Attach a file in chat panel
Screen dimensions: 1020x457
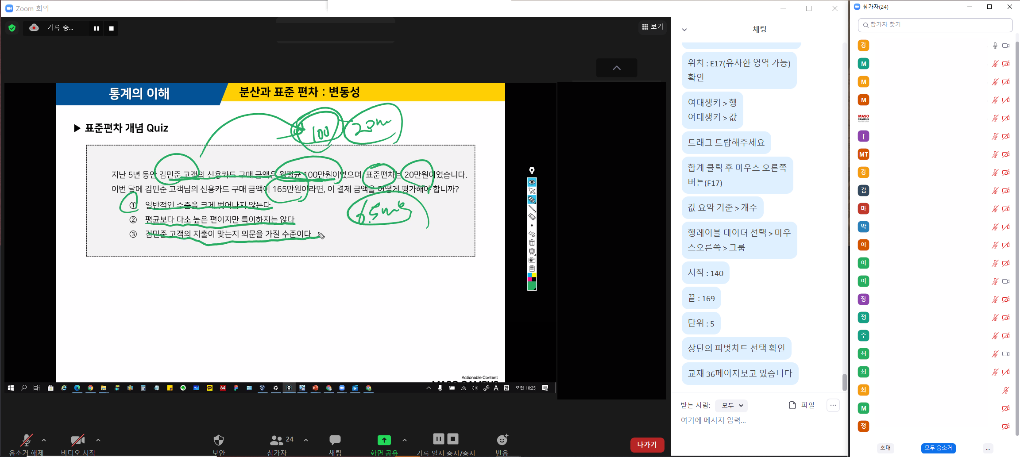(x=801, y=405)
